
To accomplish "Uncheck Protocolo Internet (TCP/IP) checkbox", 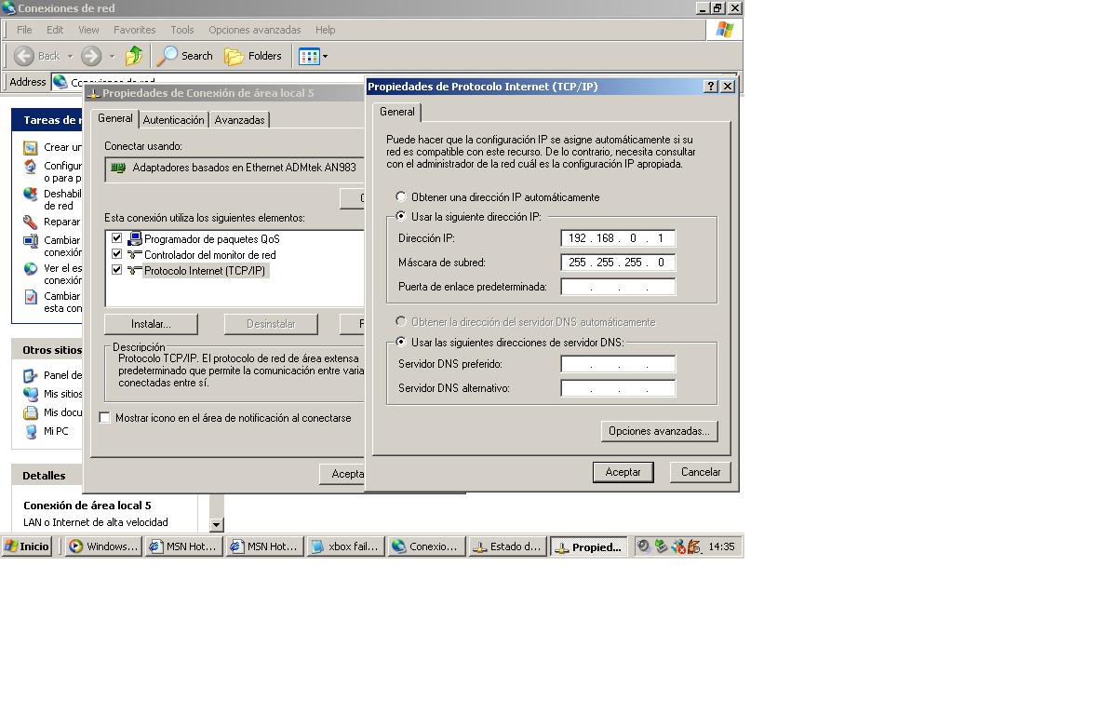I will tap(117, 269).
